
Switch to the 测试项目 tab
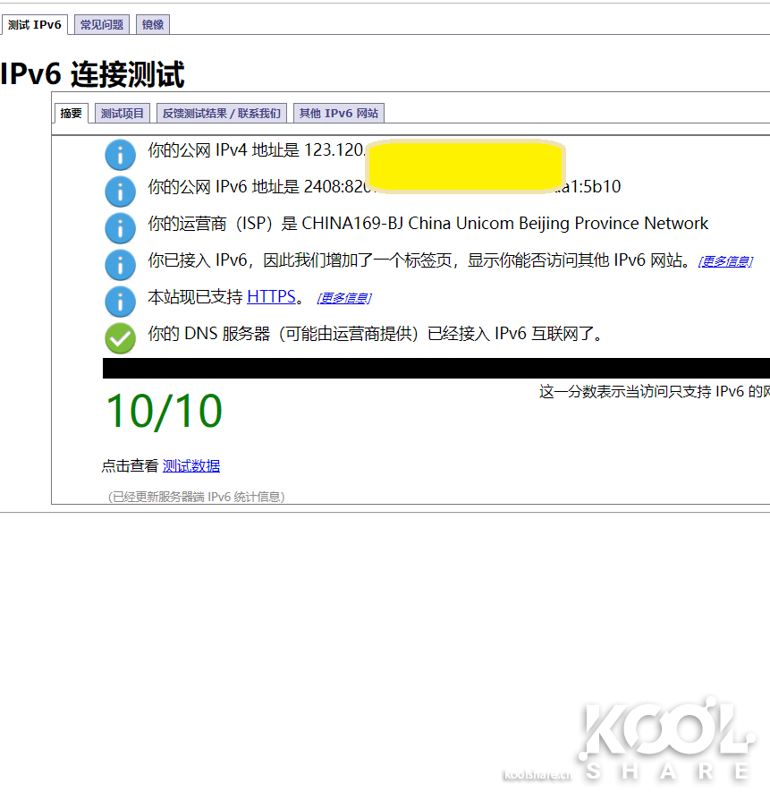point(122,112)
